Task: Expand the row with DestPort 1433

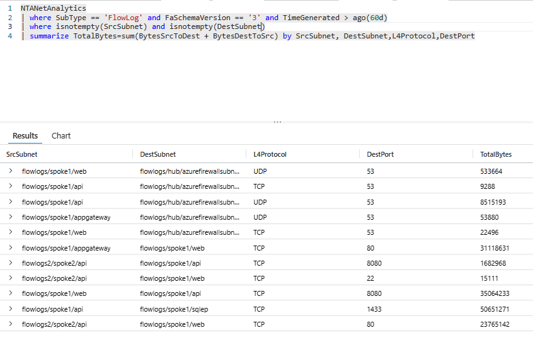Action: [x=11, y=309]
